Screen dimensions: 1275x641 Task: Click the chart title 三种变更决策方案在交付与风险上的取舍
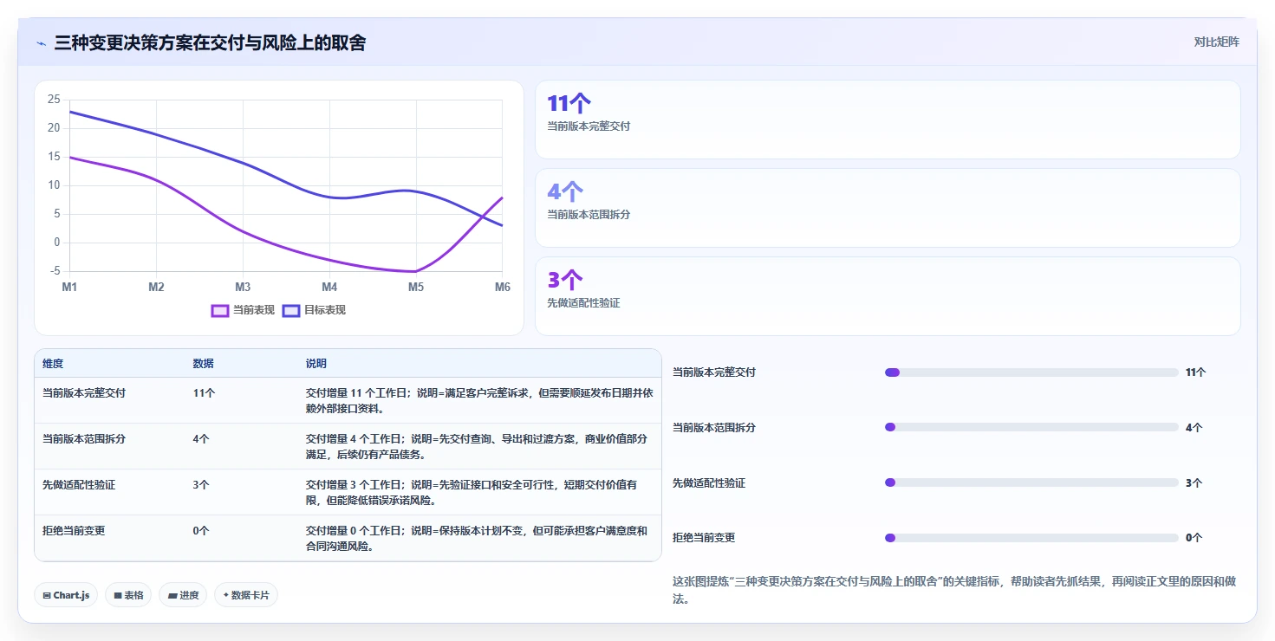tap(210, 42)
